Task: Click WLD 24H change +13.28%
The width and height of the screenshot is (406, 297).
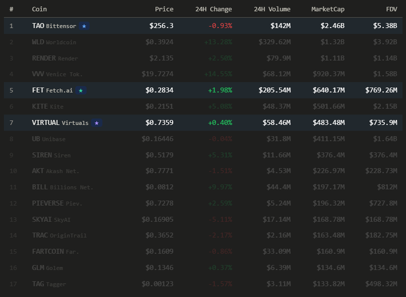Action: tap(219, 42)
